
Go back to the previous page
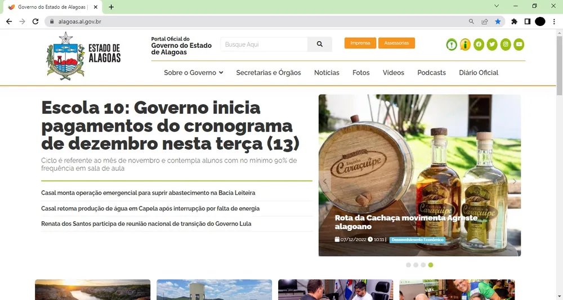[9, 21]
